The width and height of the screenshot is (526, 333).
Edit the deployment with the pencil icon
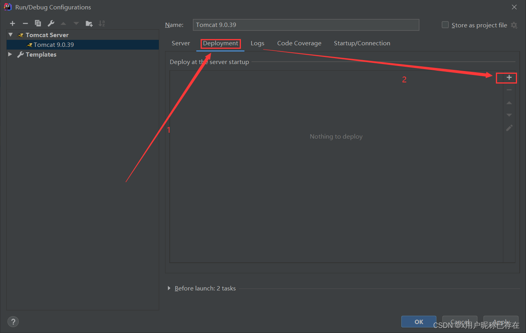(x=509, y=128)
